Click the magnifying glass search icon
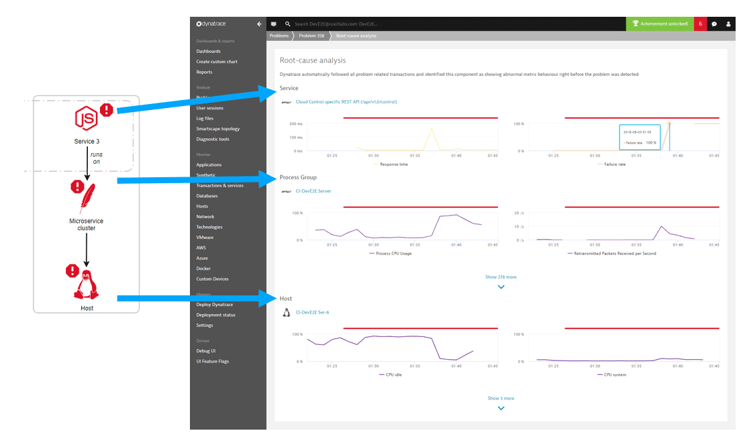The image size is (745, 437). pyautogui.click(x=287, y=23)
